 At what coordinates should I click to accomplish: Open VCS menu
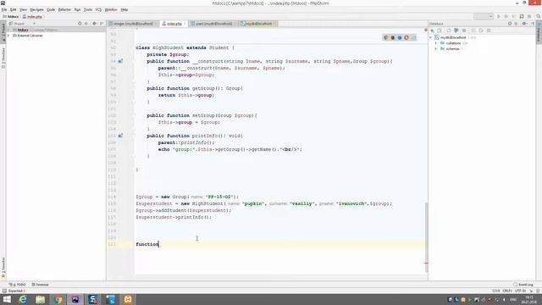pos(98,9)
